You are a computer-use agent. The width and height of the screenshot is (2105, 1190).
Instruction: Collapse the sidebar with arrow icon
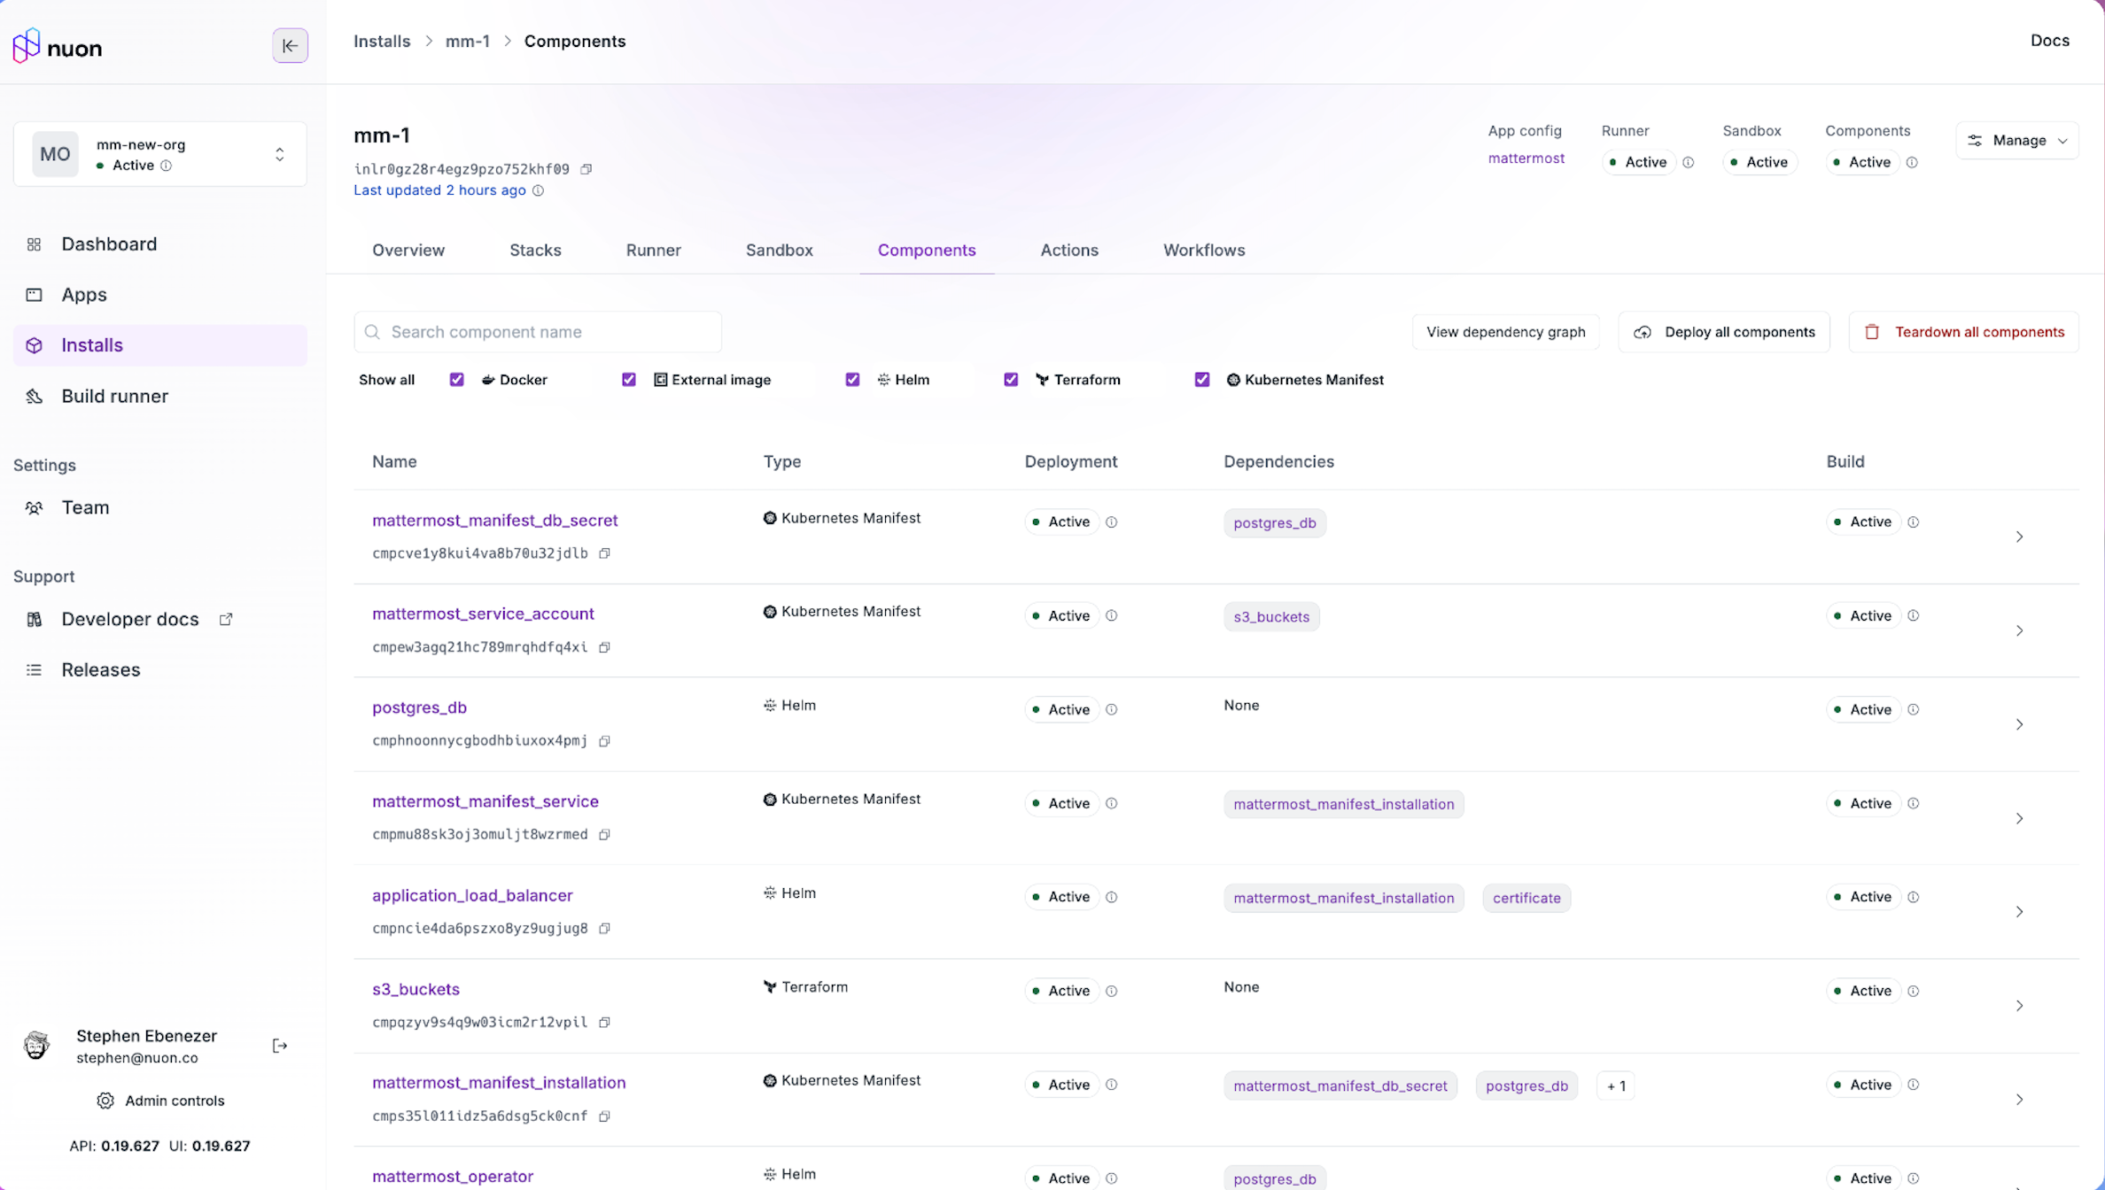tap(290, 46)
